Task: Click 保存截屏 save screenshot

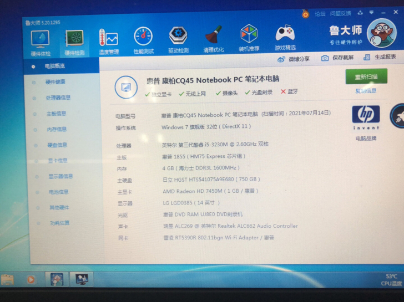Action: point(337,58)
